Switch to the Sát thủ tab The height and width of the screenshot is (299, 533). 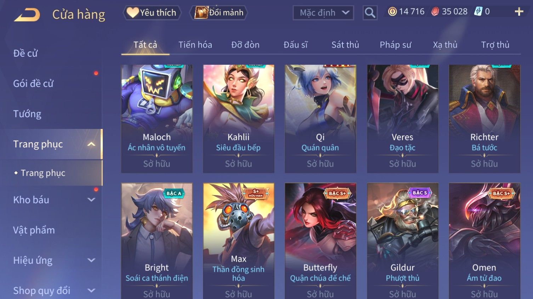click(345, 45)
